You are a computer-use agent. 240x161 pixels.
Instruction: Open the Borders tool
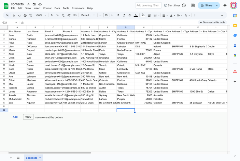149,15
